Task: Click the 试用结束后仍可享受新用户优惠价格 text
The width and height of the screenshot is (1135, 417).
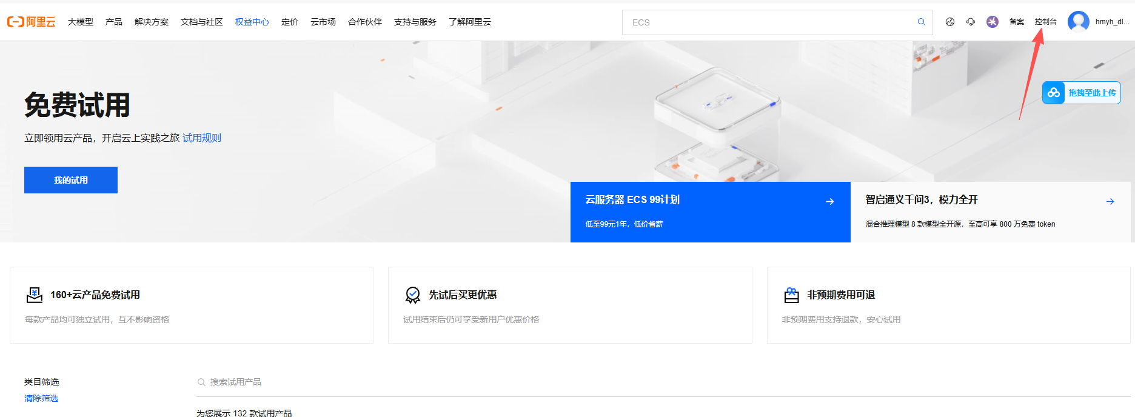Action: (471, 319)
